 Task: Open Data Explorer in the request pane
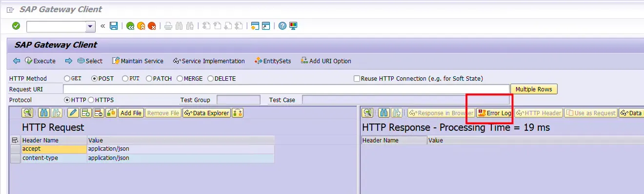207,113
